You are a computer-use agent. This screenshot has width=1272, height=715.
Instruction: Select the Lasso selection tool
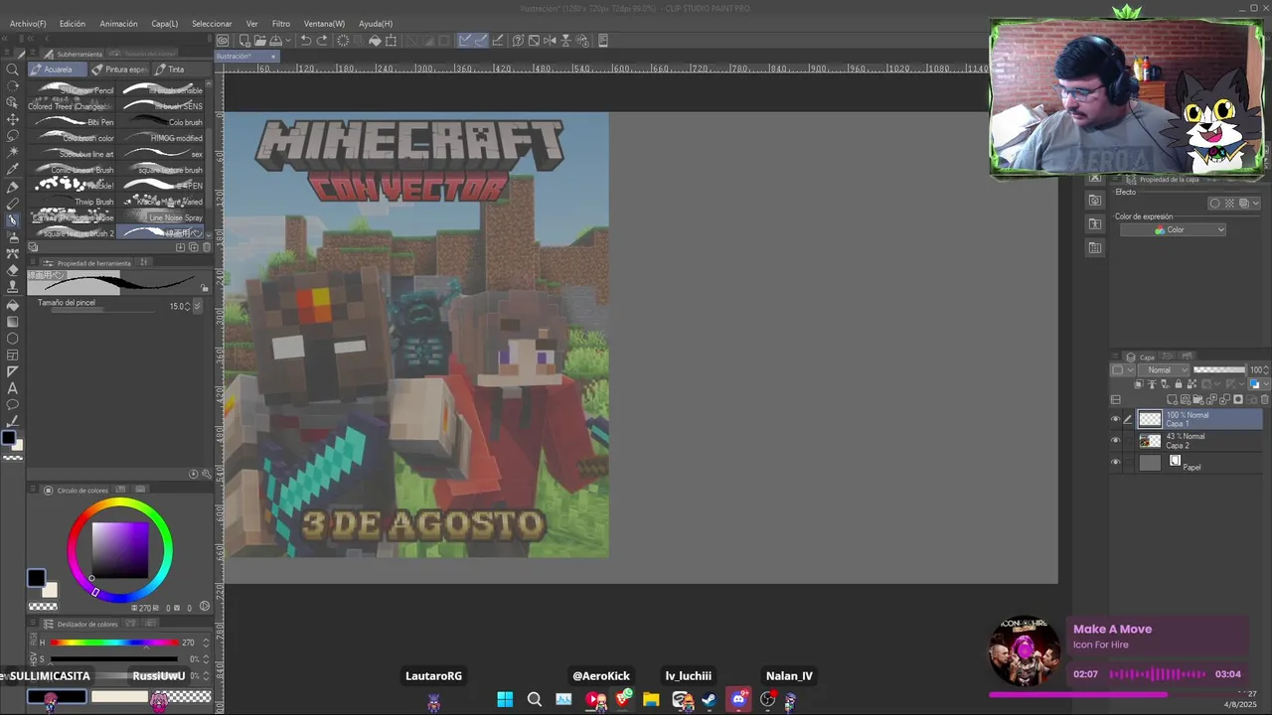pos(13,135)
